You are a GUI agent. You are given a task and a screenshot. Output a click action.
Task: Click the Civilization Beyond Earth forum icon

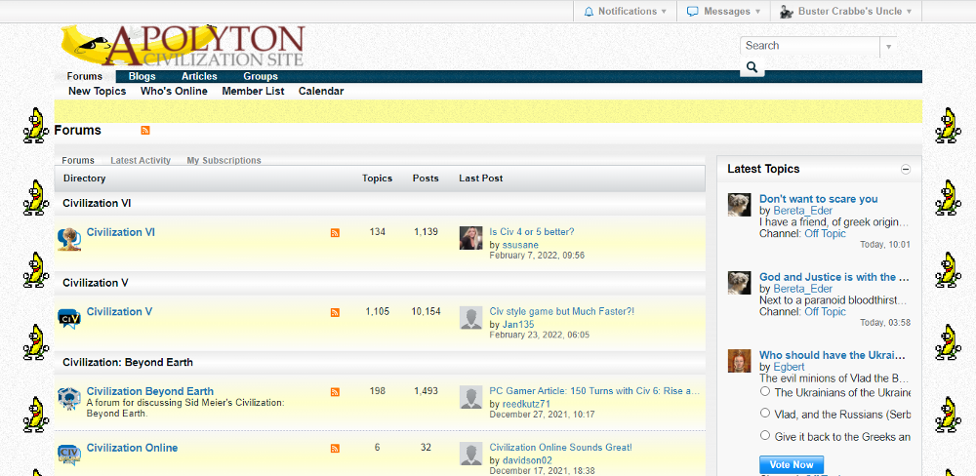pos(68,398)
